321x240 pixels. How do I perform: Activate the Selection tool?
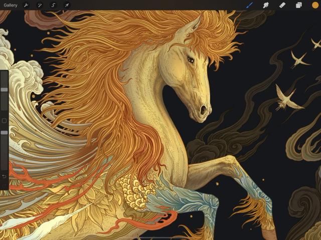[53, 5]
